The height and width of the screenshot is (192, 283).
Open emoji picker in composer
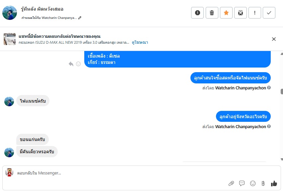pyautogui.click(x=253, y=183)
